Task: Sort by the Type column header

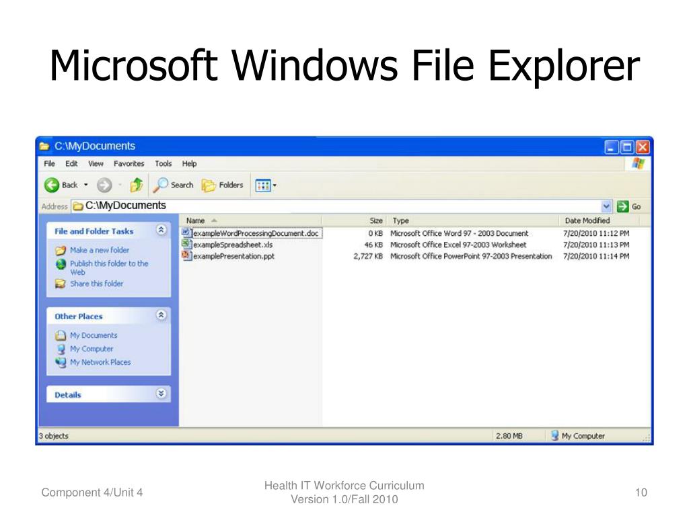Action: coord(472,220)
